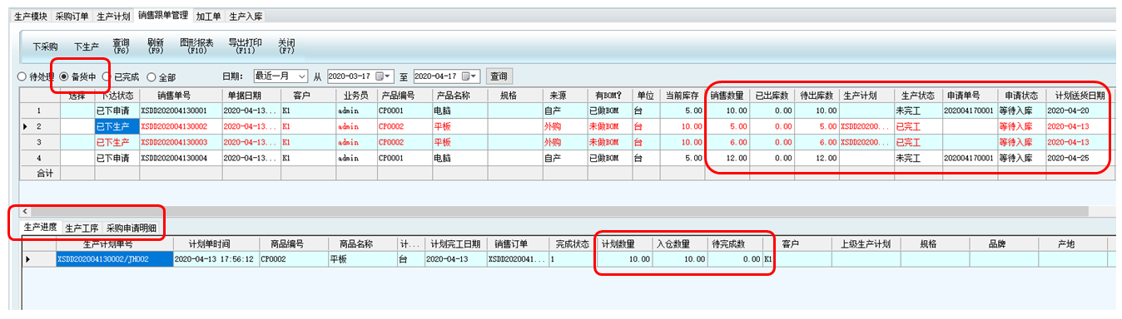Image resolution: width=1122 pixels, height=319 pixels.
Task: Refresh the list with 刷新 (F9)
Action: click(x=156, y=46)
